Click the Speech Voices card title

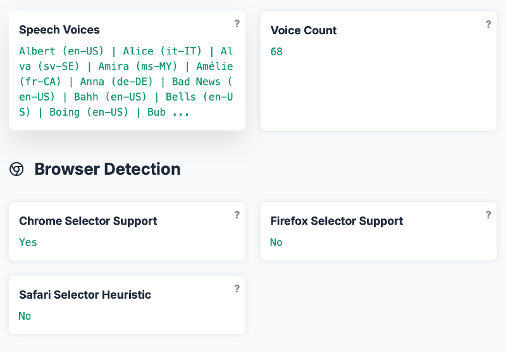[x=59, y=30]
